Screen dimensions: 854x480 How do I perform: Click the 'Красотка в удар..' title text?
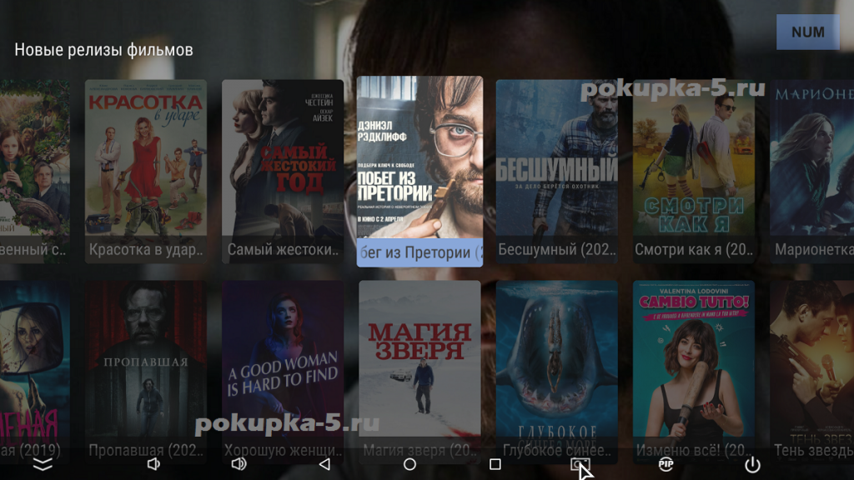click(146, 250)
